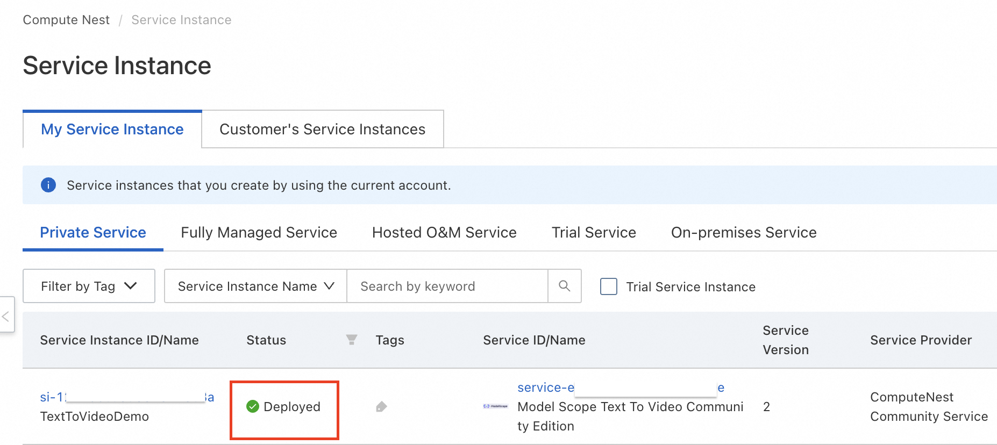Switch to My Service Instance tab

[112, 129]
